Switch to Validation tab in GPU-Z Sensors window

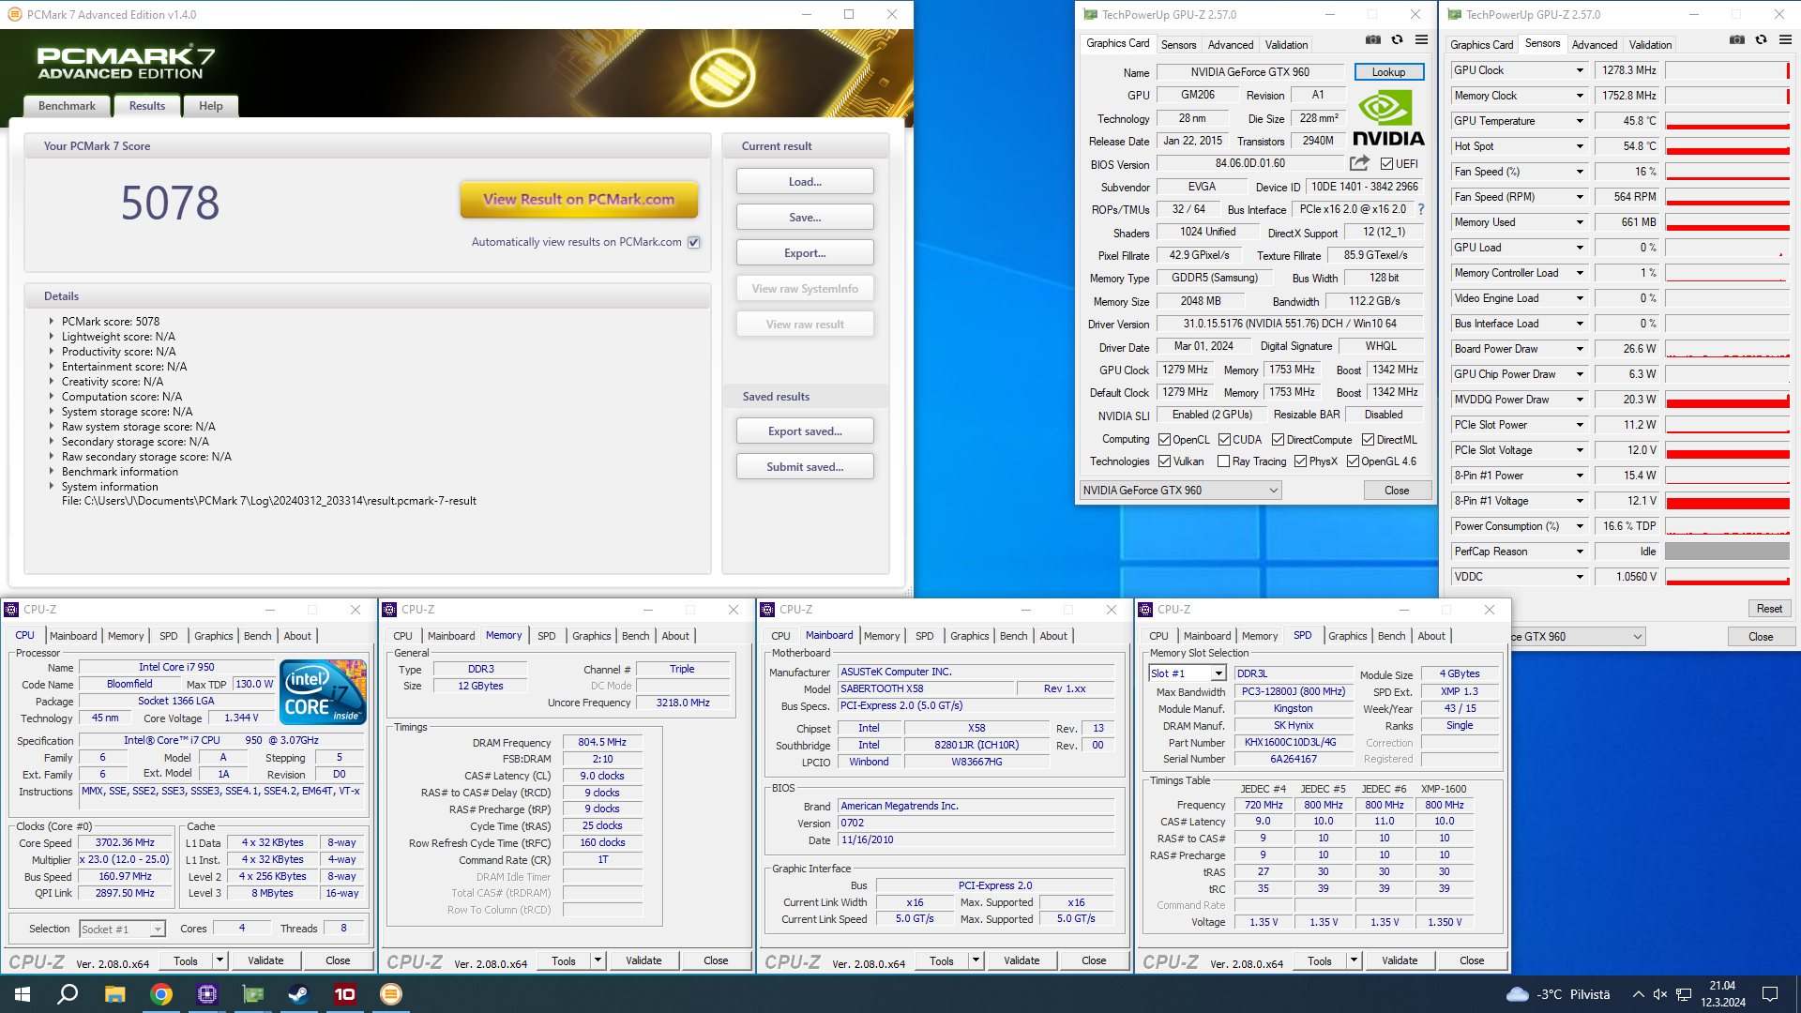[x=1650, y=45]
